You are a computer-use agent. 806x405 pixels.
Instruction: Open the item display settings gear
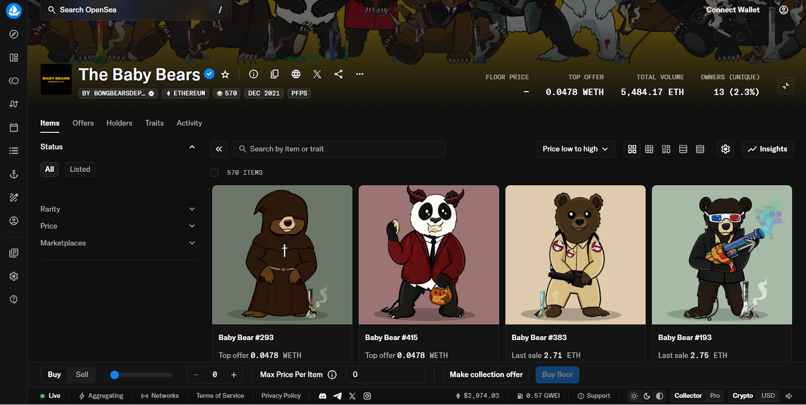[725, 149]
